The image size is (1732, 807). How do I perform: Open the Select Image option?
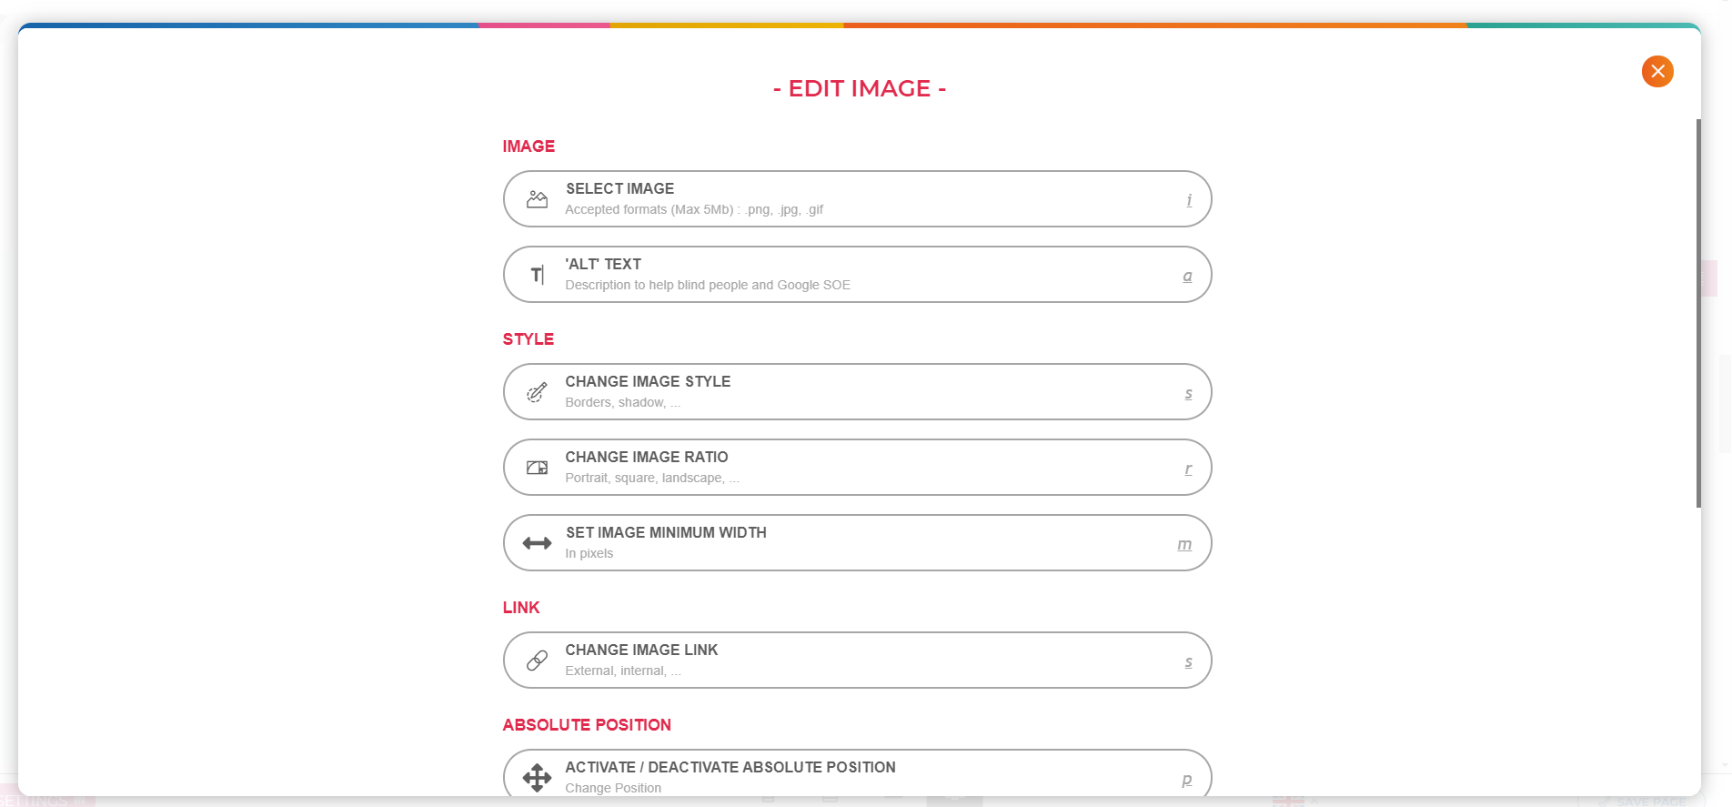pyautogui.click(x=857, y=199)
